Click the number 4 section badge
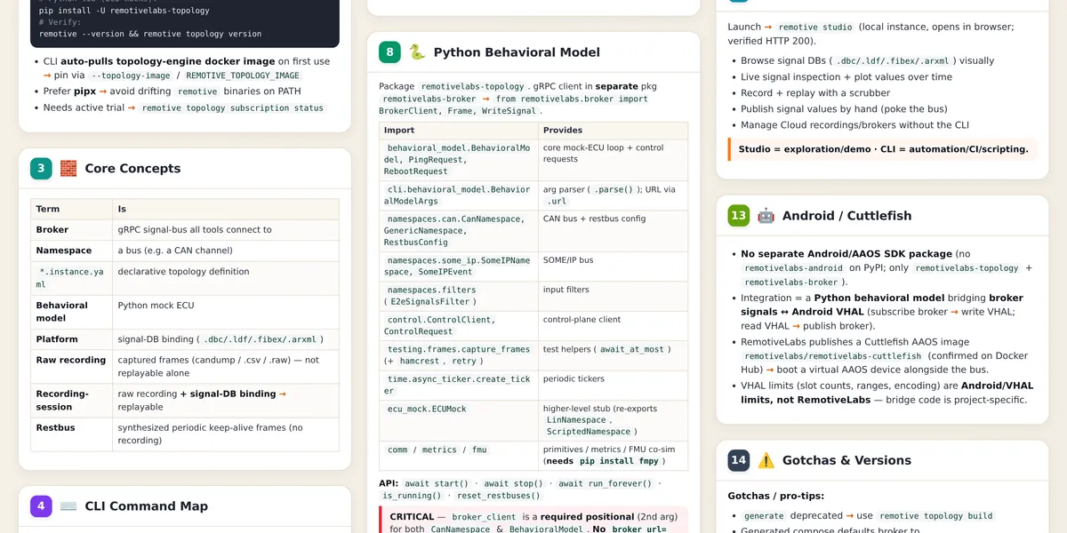Viewport: 1067px width, 533px height. click(41, 506)
